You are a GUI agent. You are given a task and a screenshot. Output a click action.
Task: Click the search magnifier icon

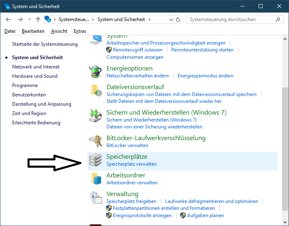pyautogui.click(x=278, y=19)
